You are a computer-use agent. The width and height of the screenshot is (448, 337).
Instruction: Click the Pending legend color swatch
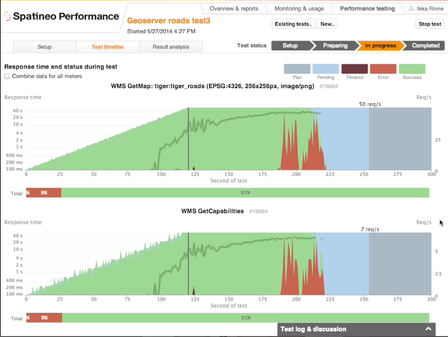pos(326,69)
